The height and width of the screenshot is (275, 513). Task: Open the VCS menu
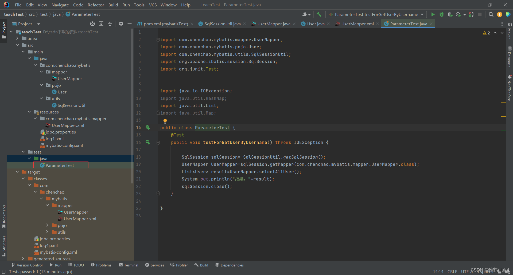click(153, 5)
